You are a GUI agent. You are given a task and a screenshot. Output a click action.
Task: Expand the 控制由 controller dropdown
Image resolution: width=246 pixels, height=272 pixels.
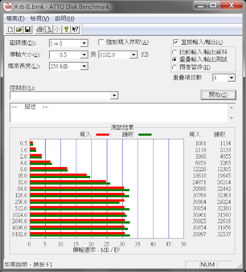coord(114,95)
